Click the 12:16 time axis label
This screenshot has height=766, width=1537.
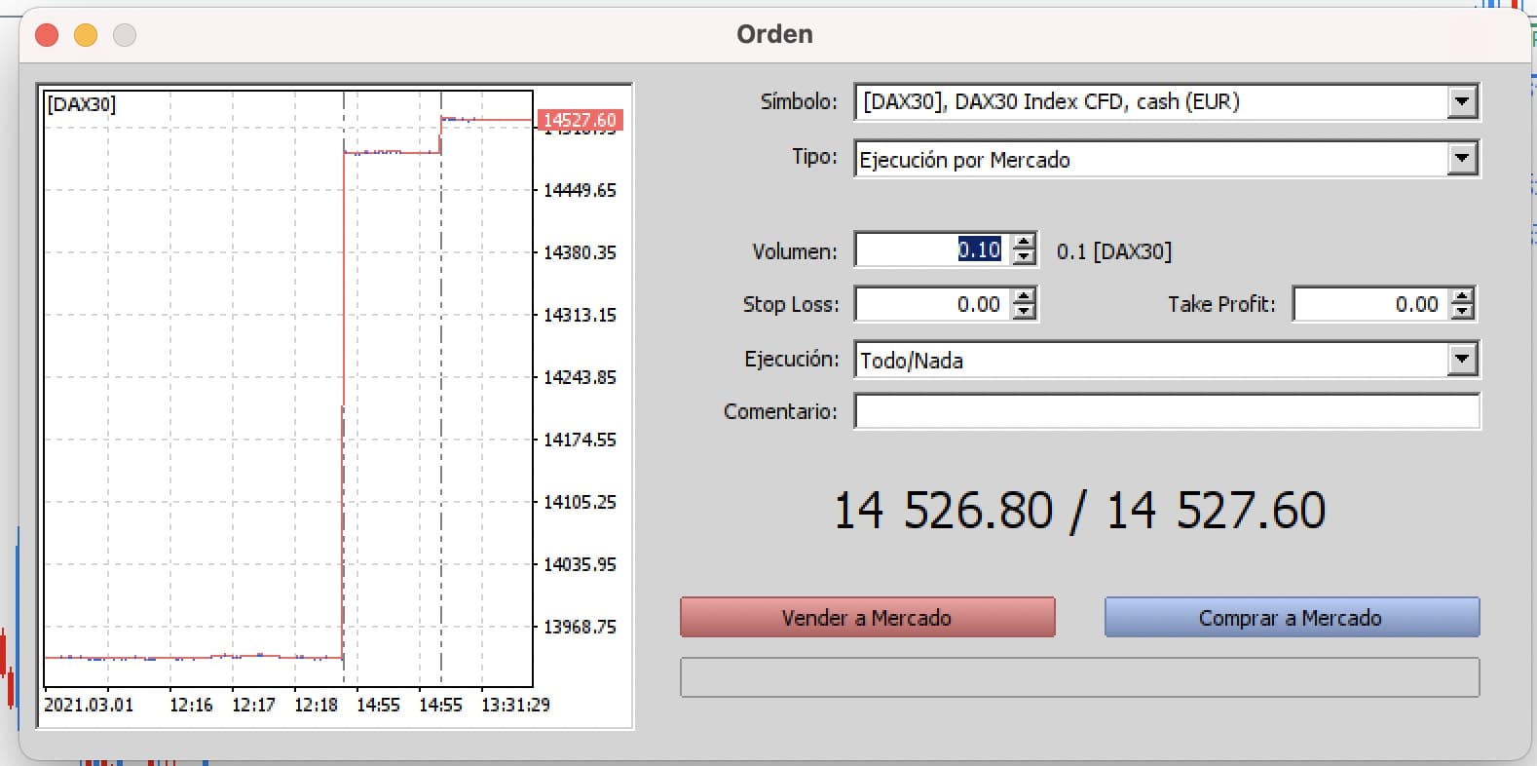coord(191,705)
